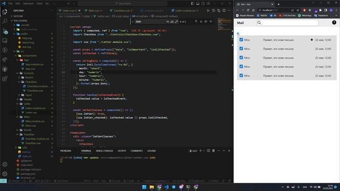Open the Selection menu in VS Code
The width and height of the screenshot is (340, 191).
pyautogui.click(x=28, y=4)
